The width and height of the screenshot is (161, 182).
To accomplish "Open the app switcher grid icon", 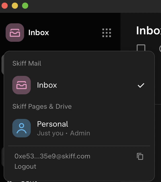I will (107, 33).
